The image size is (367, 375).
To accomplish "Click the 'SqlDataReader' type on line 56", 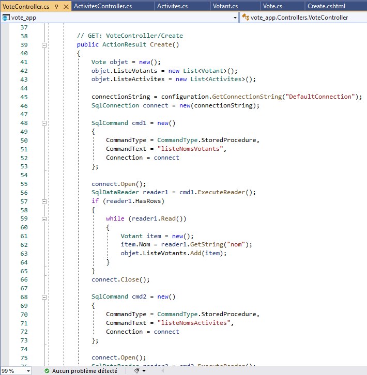I will tap(115, 192).
